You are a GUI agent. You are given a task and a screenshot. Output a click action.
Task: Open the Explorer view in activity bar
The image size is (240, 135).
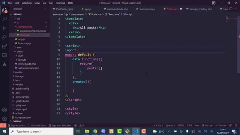click(x=4, y=10)
